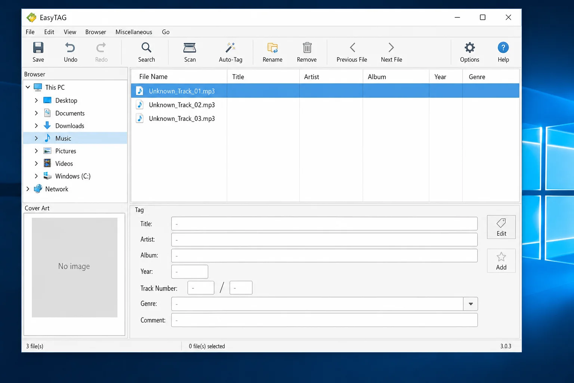Viewport: 574px width, 383px height.
Task: Select the Music folder in the tree
Action: pyautogui.click(x=63, y=138)
